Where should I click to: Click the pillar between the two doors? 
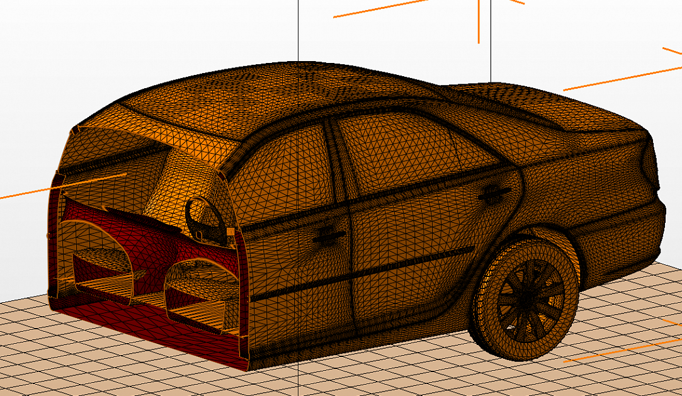click(x=339, y=164)
